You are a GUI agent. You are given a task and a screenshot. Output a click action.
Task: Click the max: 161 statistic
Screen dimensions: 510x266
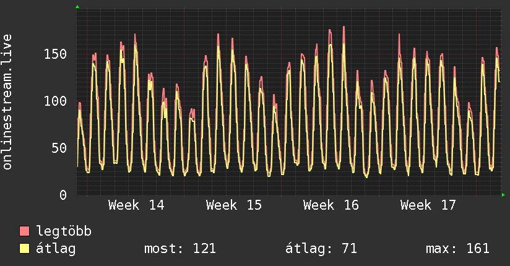(457, 249)
